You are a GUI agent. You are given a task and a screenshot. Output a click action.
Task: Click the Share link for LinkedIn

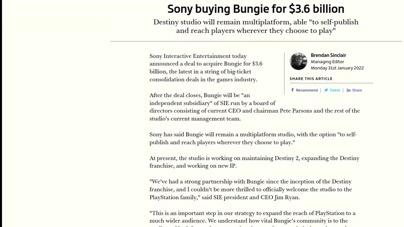(357, 90)
